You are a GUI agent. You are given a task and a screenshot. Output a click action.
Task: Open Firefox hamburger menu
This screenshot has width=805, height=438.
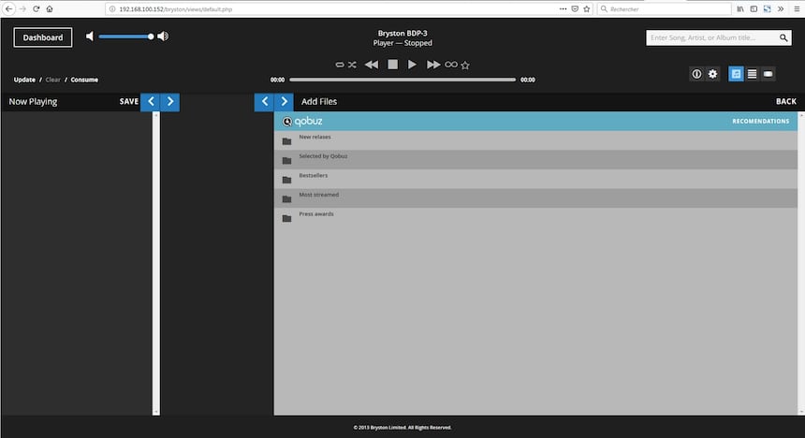click(x=797, y=8)
